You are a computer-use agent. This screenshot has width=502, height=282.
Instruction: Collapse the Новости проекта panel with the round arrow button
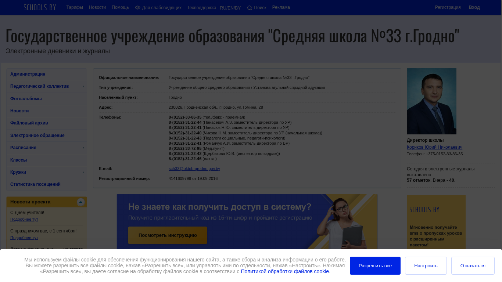[81, 202]
